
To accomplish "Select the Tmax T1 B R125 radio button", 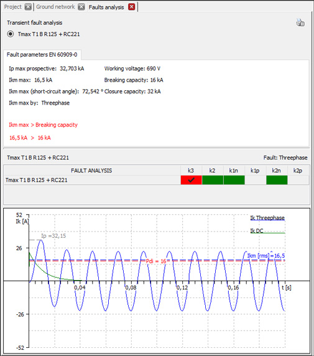I will pos(11,34).
